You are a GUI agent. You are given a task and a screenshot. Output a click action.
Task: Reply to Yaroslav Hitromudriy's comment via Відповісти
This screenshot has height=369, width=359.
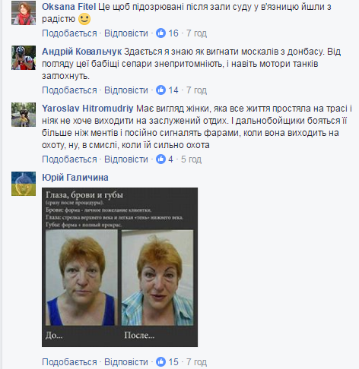click(x=126, y=159)
